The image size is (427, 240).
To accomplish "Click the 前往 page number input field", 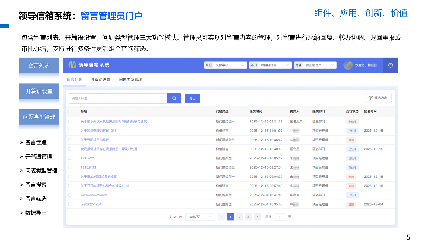I will coord(280,217).
